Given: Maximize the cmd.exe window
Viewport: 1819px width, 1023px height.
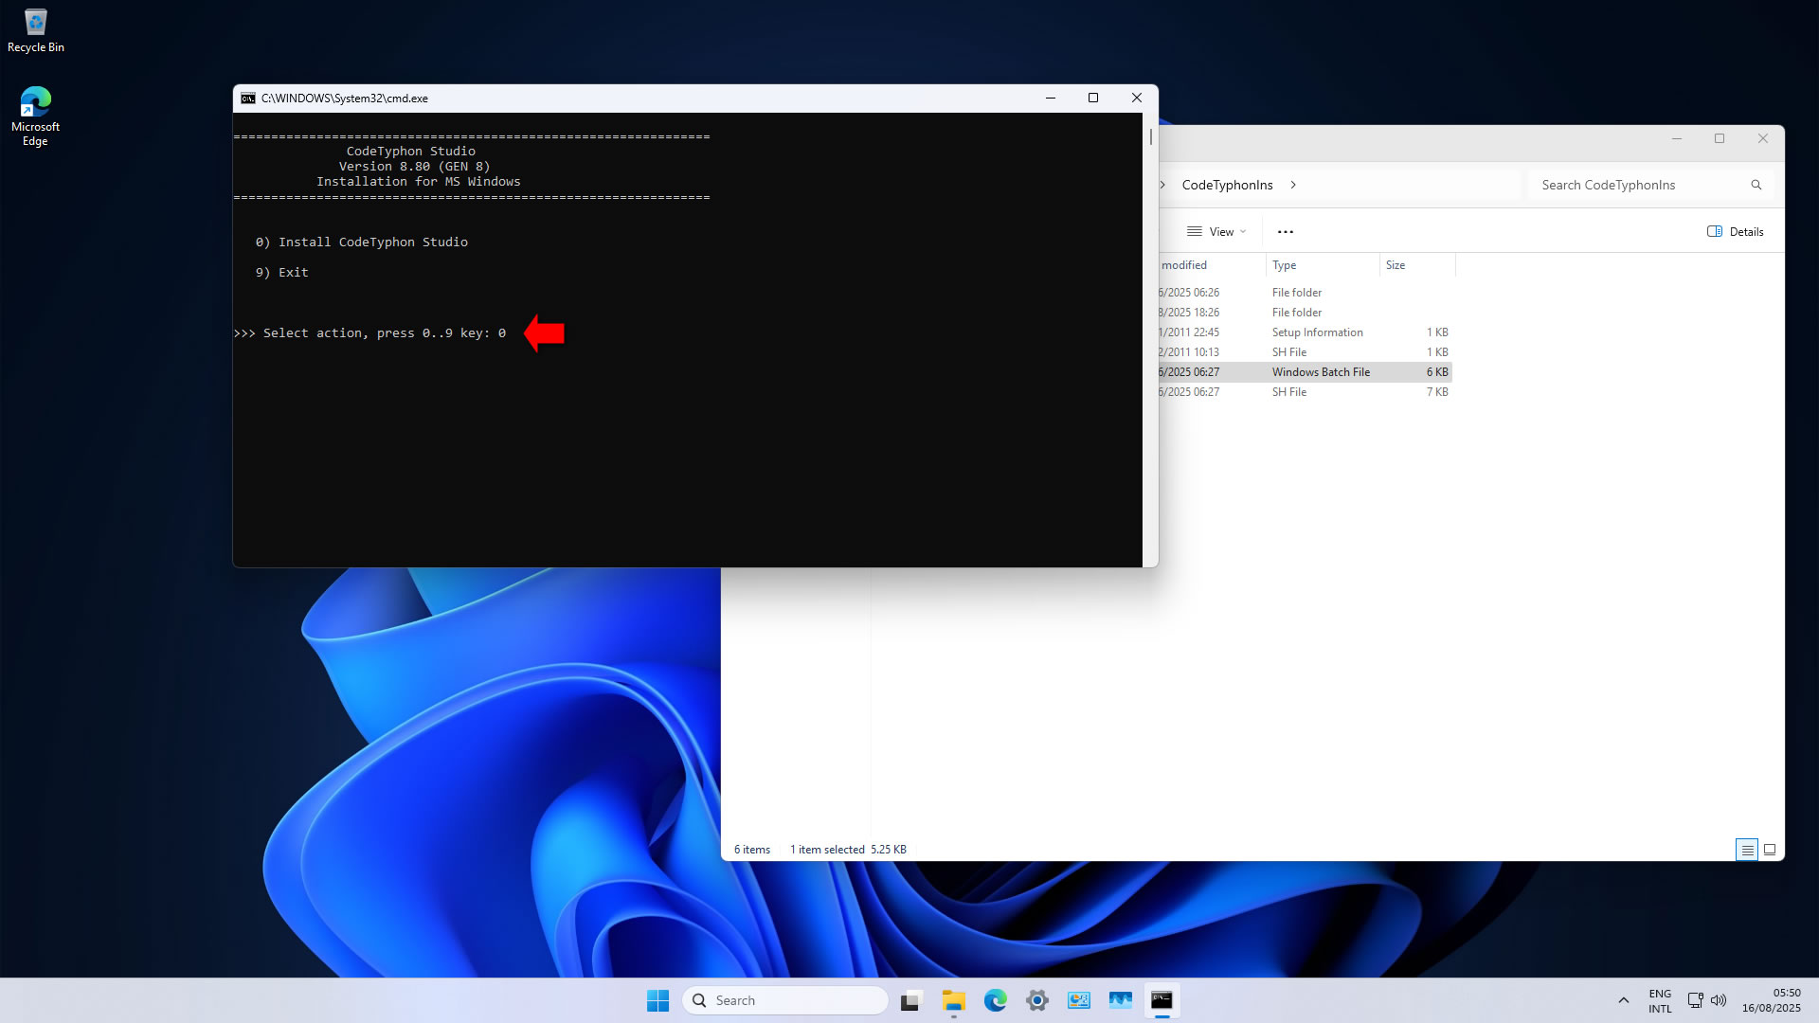Looking at the screenshot, I should [x=1093, y=98].
